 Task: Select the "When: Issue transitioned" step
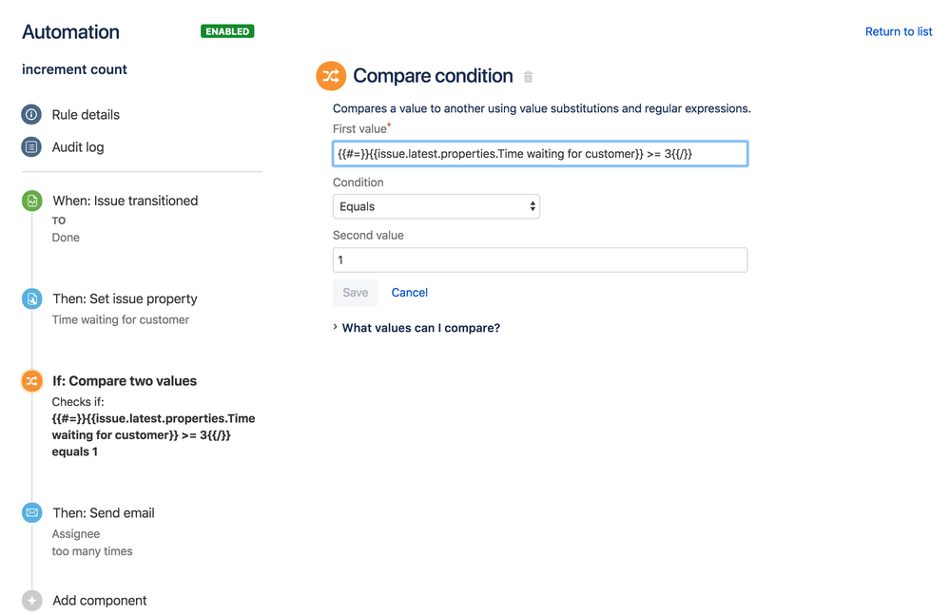click(x=125, y=201)
